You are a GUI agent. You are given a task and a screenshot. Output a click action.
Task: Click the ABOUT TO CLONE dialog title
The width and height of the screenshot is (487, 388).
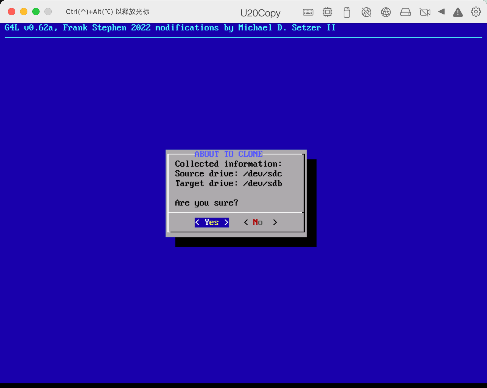click(x=229, y=154)
